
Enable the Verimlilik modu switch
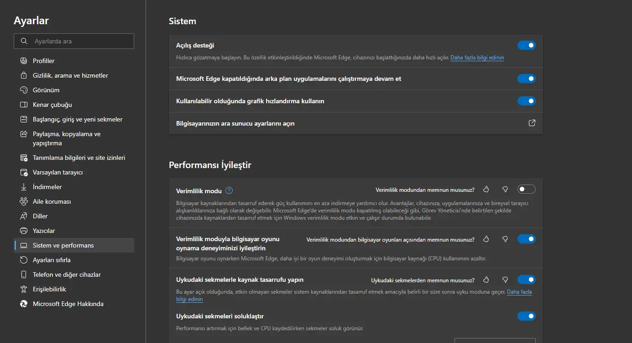pos(526,189)
